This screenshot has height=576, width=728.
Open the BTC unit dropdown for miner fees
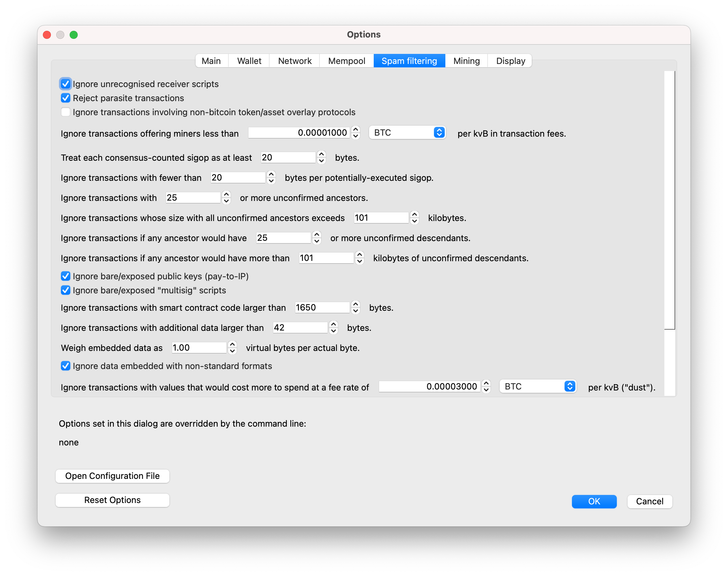coord(407,133)
